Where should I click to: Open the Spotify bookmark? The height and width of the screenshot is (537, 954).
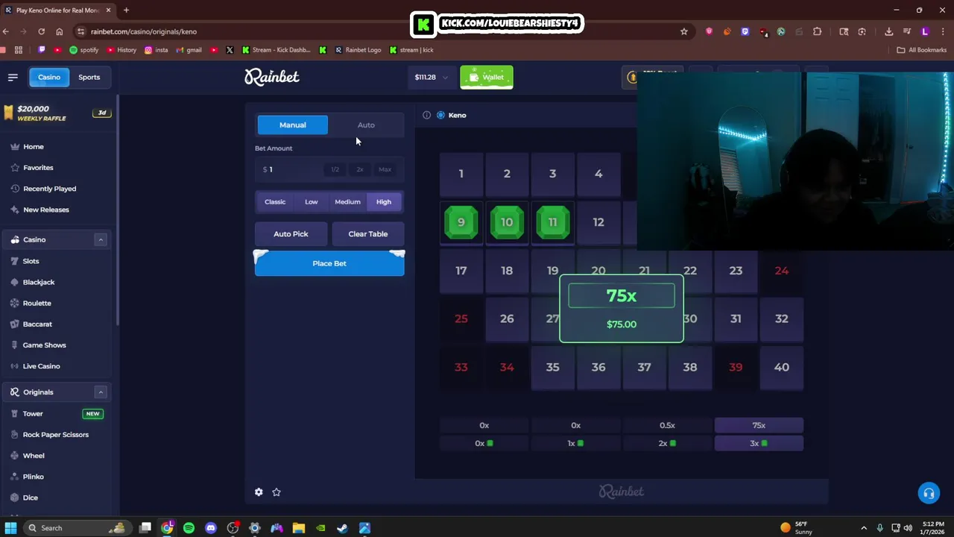pyautogui.click(x=83, y=50)
